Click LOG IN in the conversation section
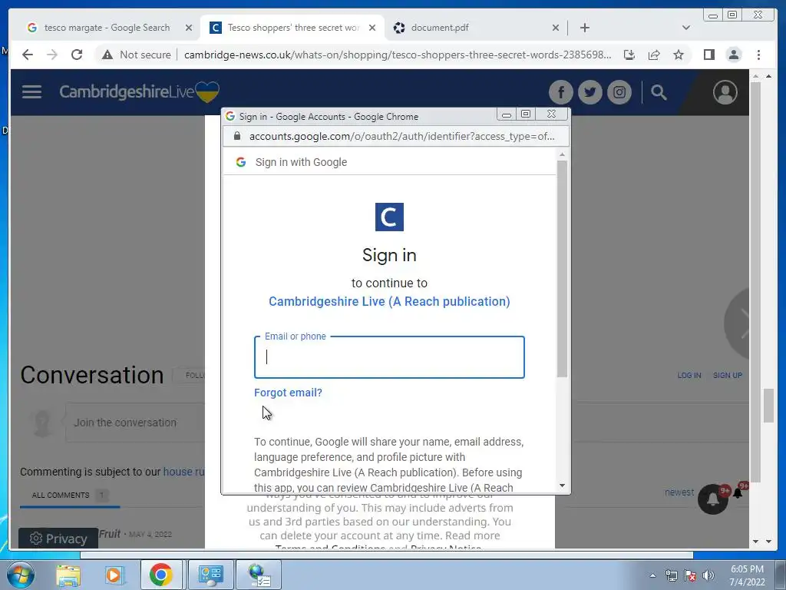The height and width of the screenshot is (590, 786). (x=689, y=375)
